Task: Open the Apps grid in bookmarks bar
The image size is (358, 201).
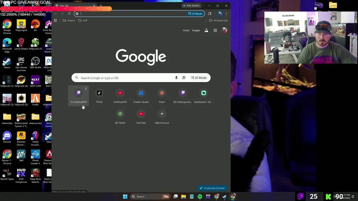Action: point(55,20)
